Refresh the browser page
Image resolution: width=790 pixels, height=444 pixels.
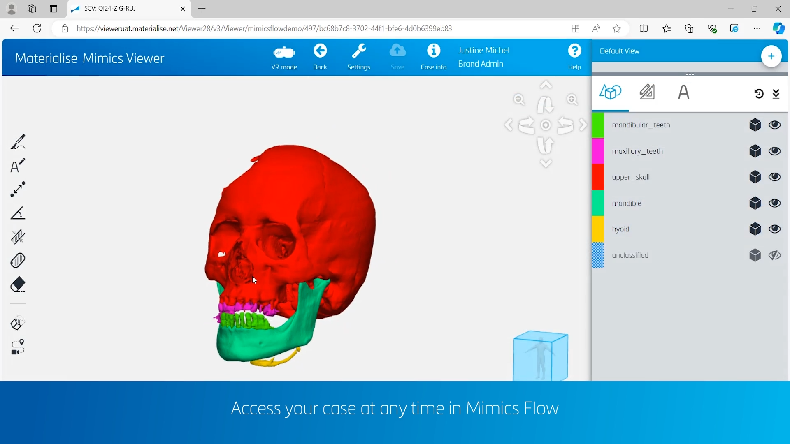37,28
